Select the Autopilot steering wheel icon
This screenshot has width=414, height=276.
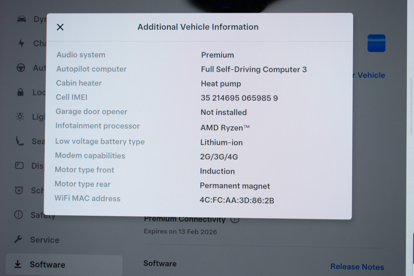(x=21, y=68)
